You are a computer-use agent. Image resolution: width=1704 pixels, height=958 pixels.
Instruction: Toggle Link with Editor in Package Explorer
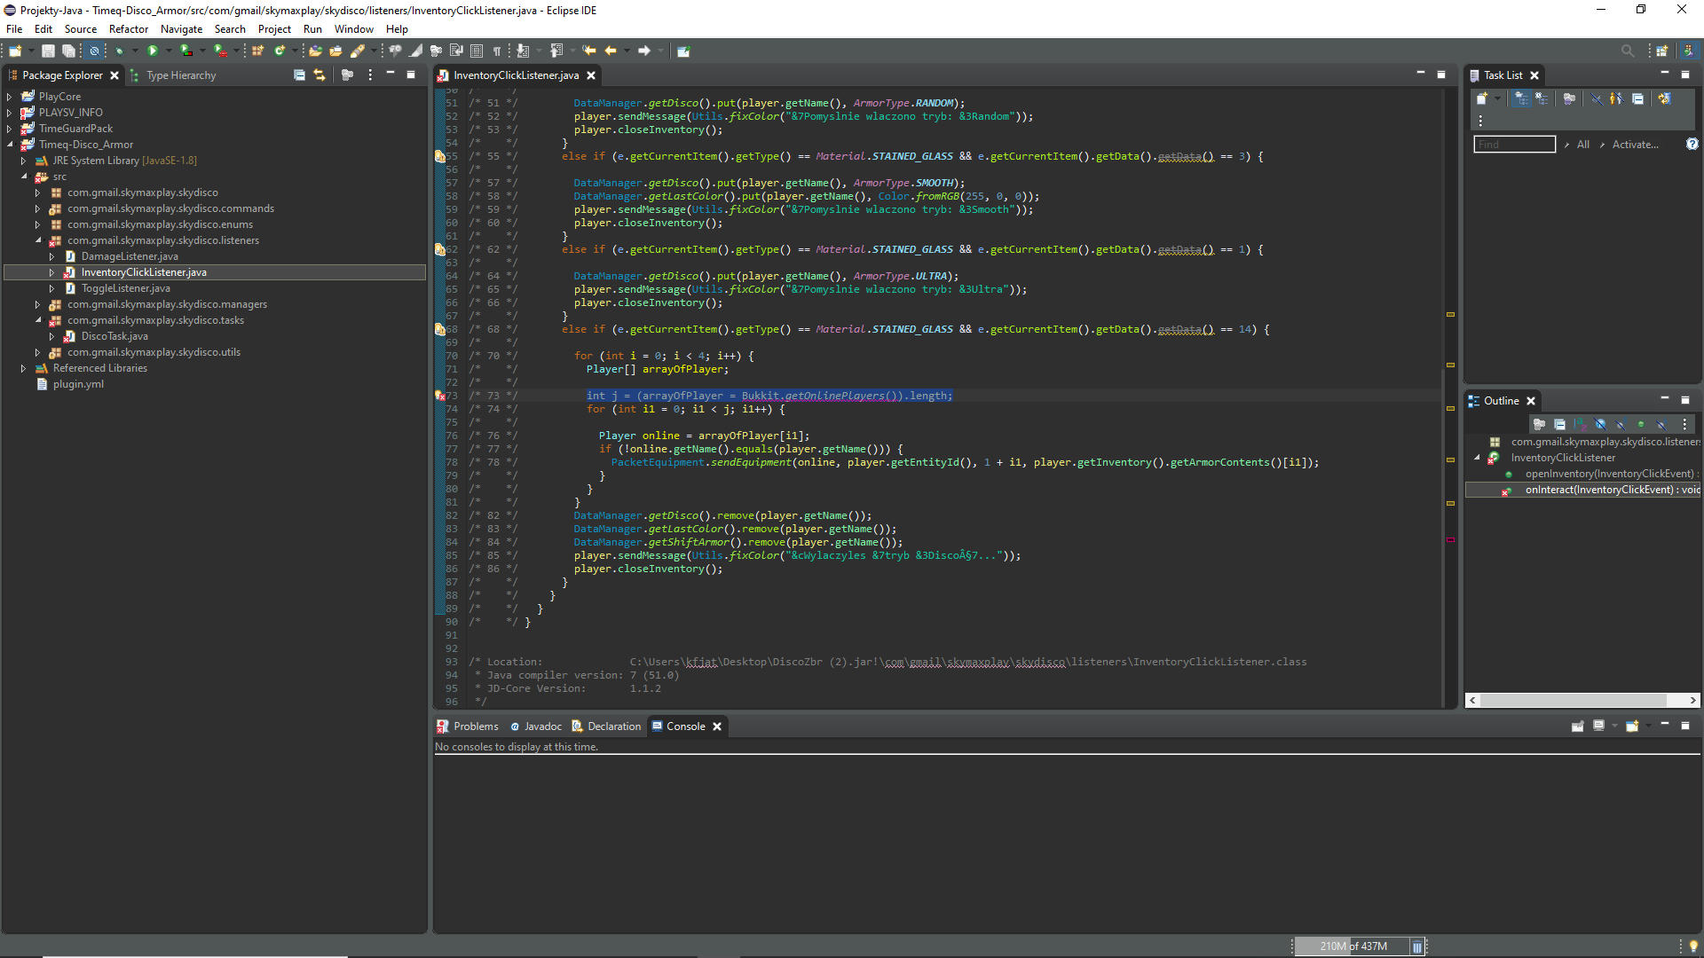[x=319, y=75]
